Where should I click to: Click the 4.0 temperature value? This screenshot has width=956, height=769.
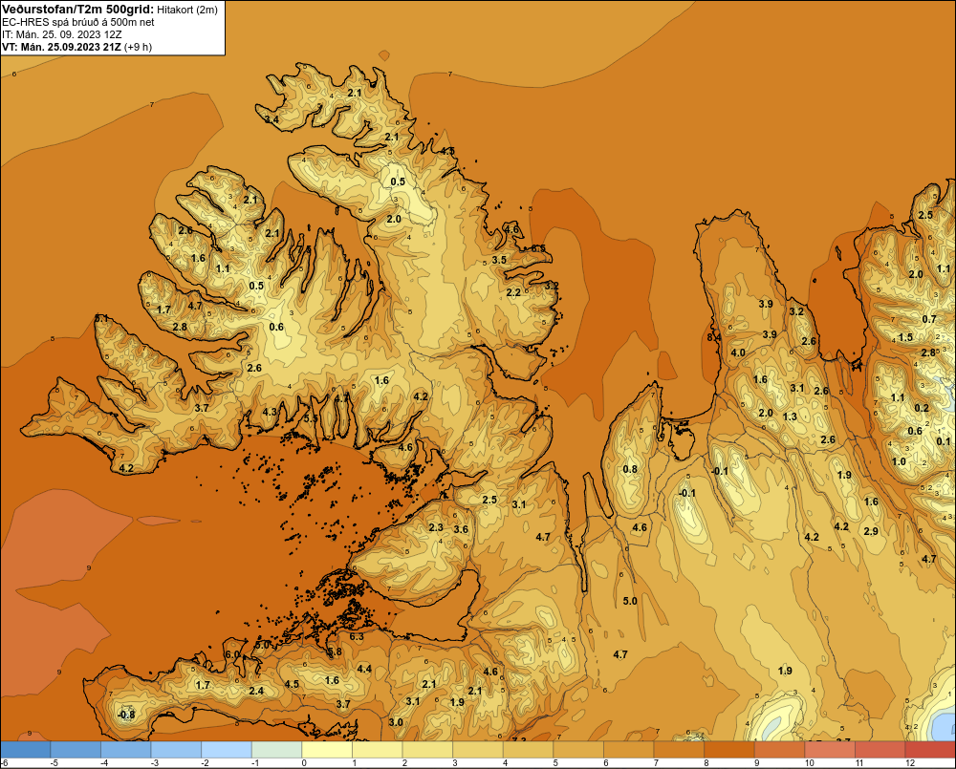pyautogui.click(x=738, y=352)
